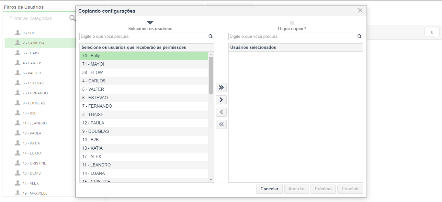Click user icon next to 7 - FERNANDO in sidebar

click(18, 93)
